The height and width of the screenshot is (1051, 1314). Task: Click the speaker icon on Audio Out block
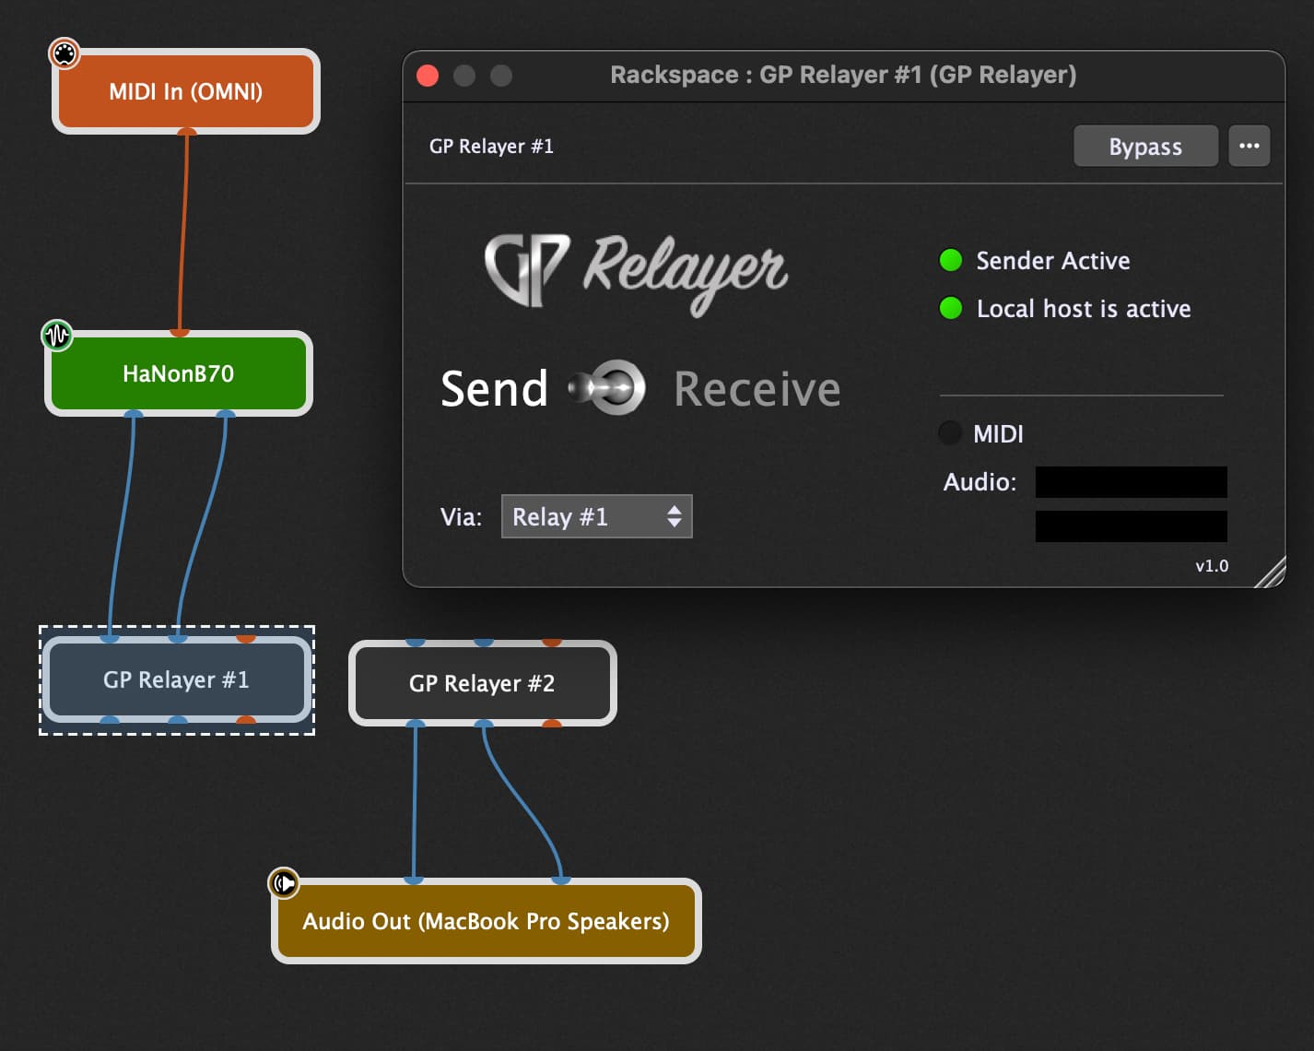pyautogui.click(x=284, y=883)
